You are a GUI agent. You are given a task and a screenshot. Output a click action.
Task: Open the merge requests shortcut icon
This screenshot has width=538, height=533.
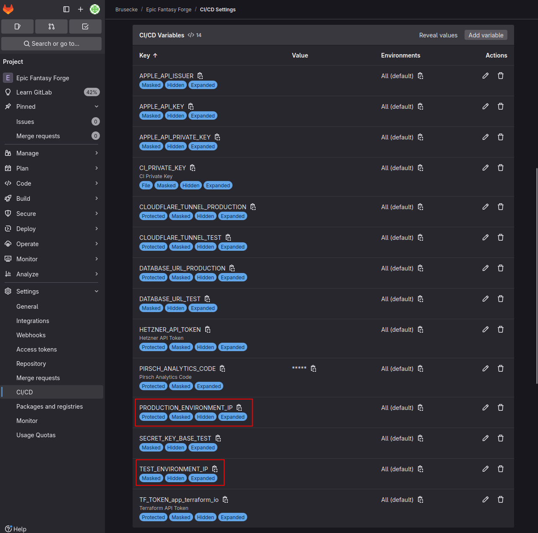(52, 26)
